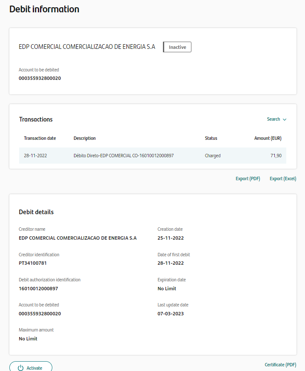305x371 pixels.
Task: Click the Maximum amount No Limit value
Action: click(28, 339)
